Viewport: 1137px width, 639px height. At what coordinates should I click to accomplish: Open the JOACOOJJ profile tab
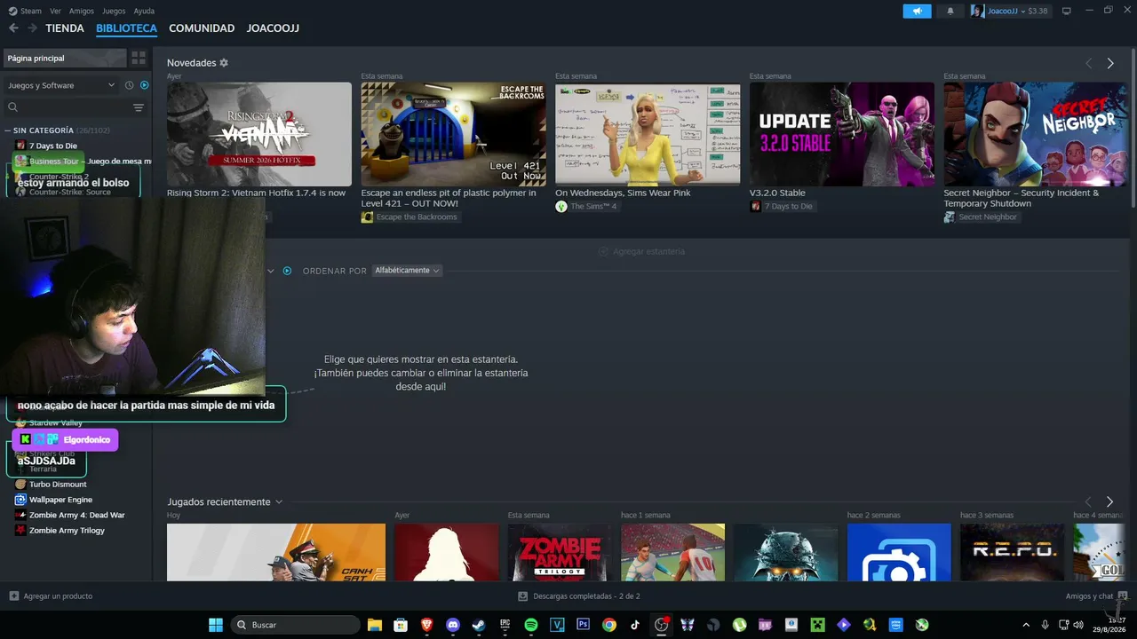(273, 28)
